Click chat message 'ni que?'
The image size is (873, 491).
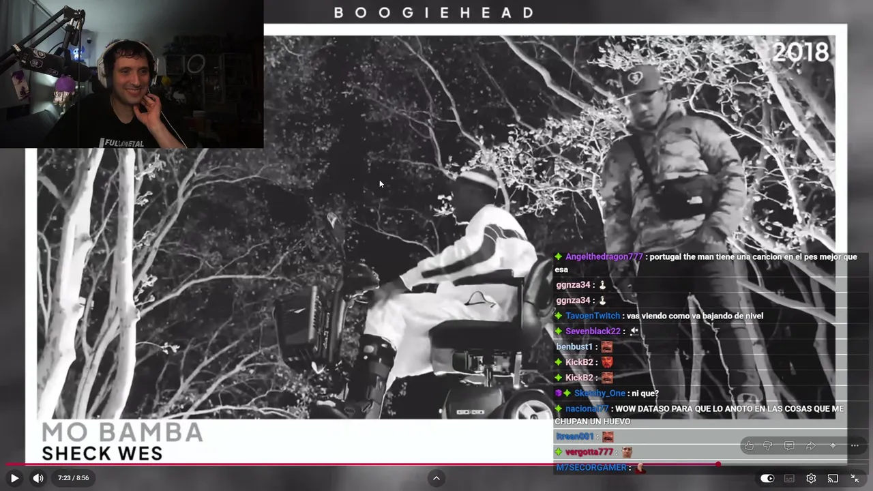point(645,393)
